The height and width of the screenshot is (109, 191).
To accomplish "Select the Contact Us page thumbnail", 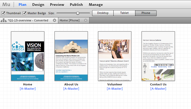I will 158,56.
